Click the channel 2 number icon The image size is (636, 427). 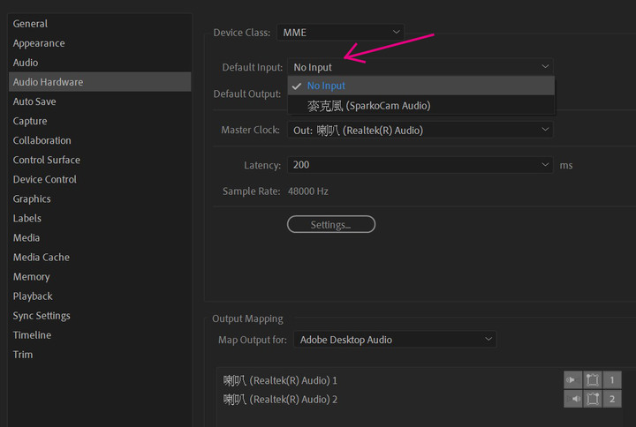point(611,399)
